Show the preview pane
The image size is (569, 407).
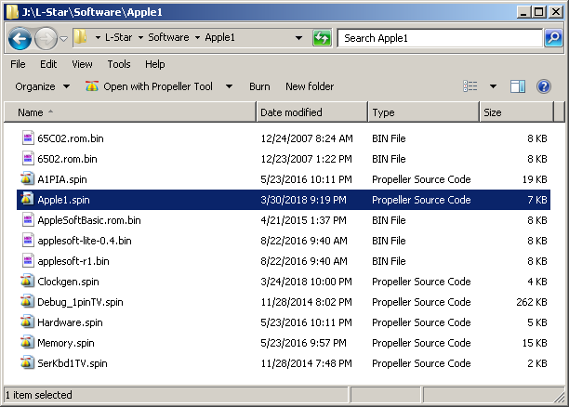pyautogui.click(x=518, y=86)
